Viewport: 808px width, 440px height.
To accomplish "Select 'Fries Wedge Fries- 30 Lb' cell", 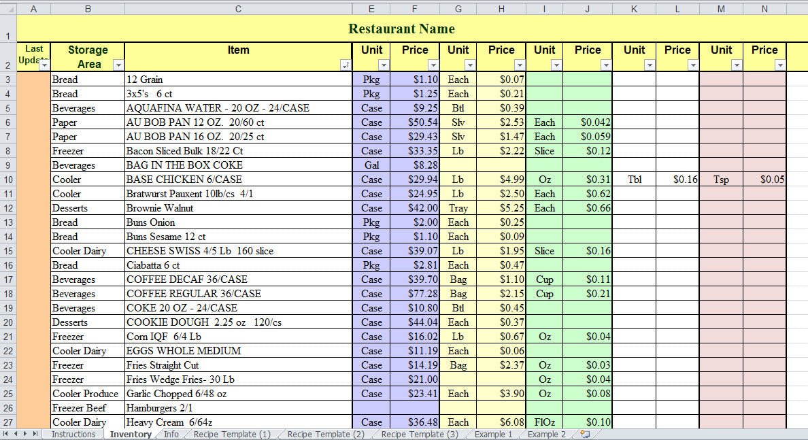I will (x=238, y=379).
